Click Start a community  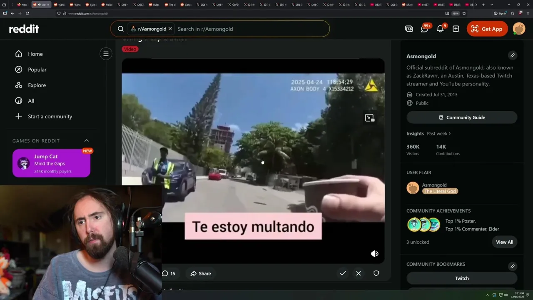(x=50, y=116)
